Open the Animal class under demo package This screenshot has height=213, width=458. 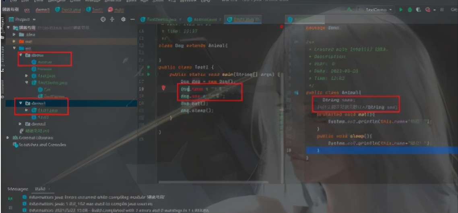(41, 62)
